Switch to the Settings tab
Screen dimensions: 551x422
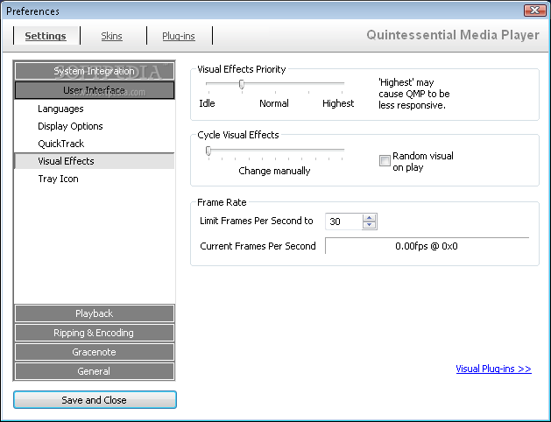click(46, 36)
